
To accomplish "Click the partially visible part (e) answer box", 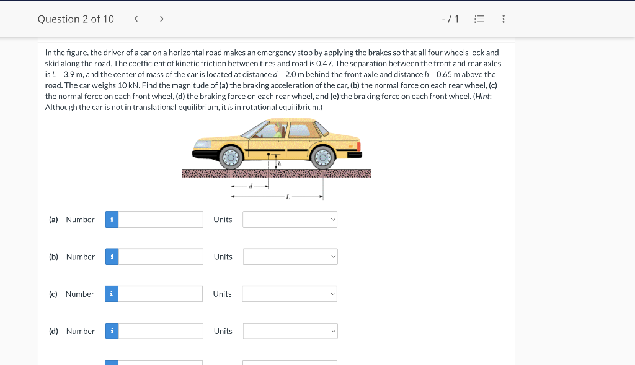I will point(160,363).
